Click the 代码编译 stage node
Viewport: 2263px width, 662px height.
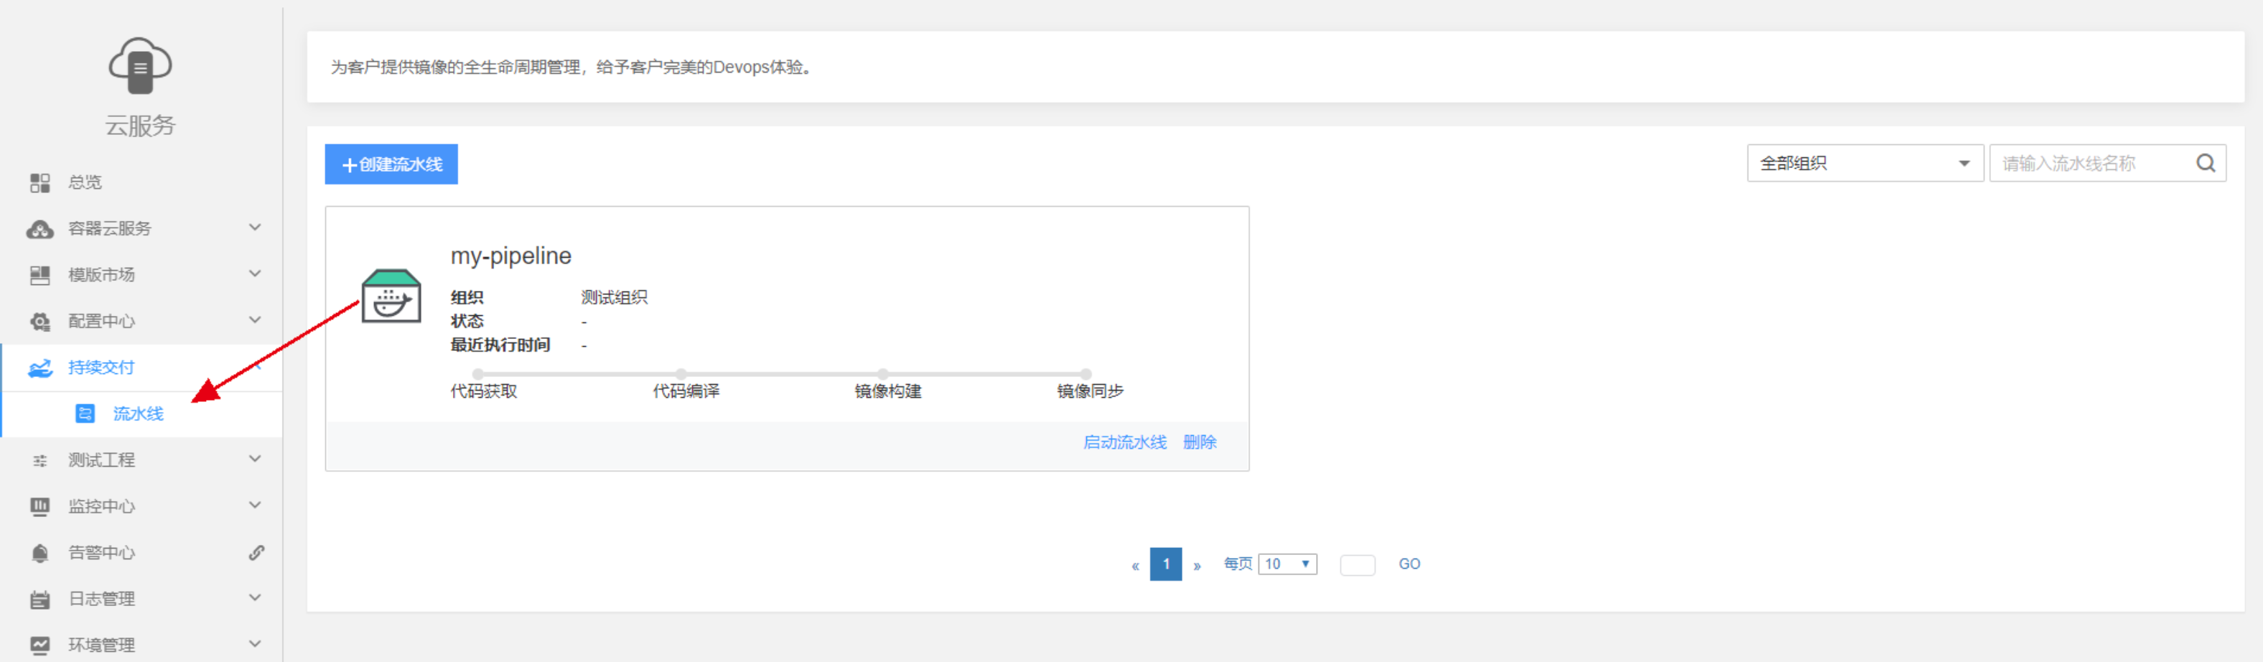[681, 374]
